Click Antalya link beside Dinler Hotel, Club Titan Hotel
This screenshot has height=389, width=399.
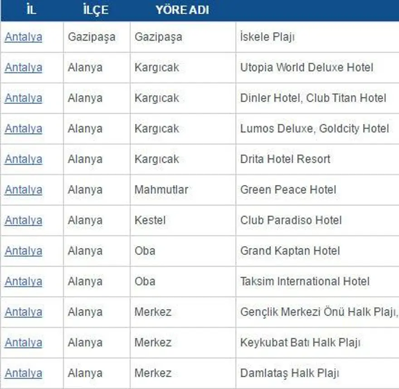[x=23, y=98]
